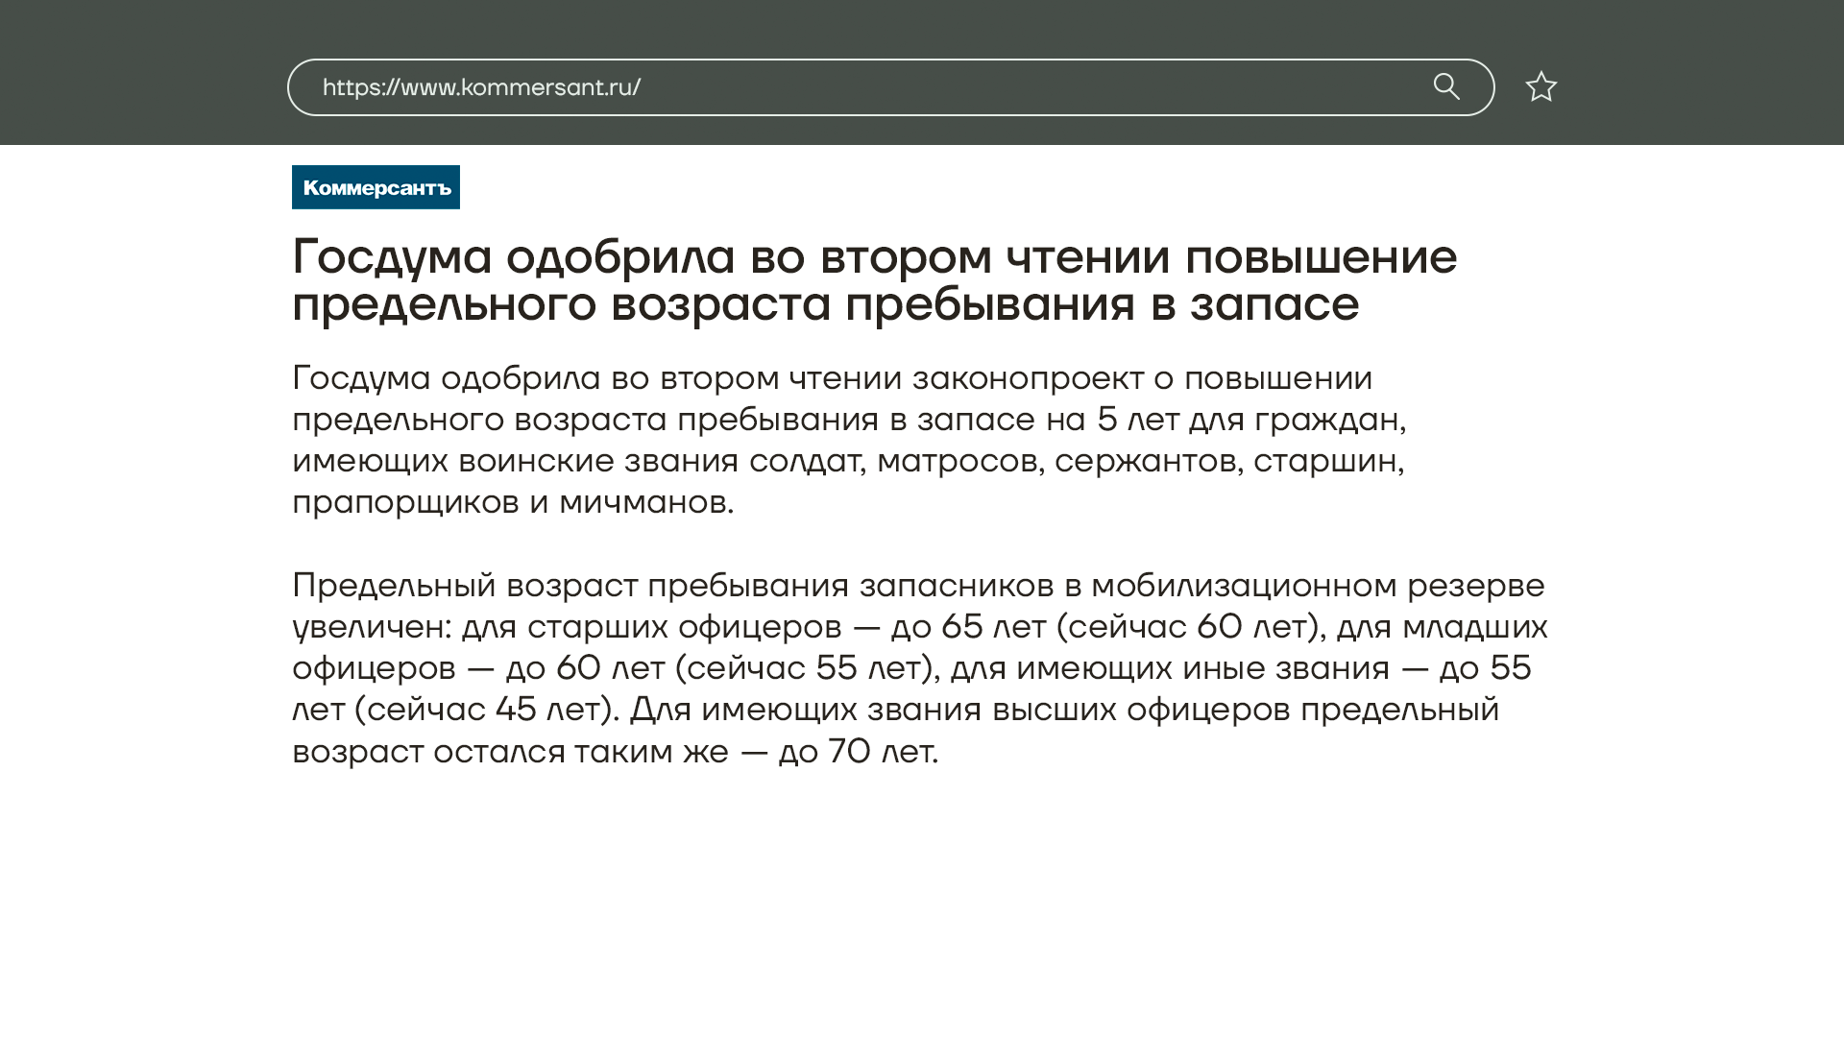1844x1037 pixels.
Task: Click the text '(сейчас 55 лет)'
Action: pos(807,668)
